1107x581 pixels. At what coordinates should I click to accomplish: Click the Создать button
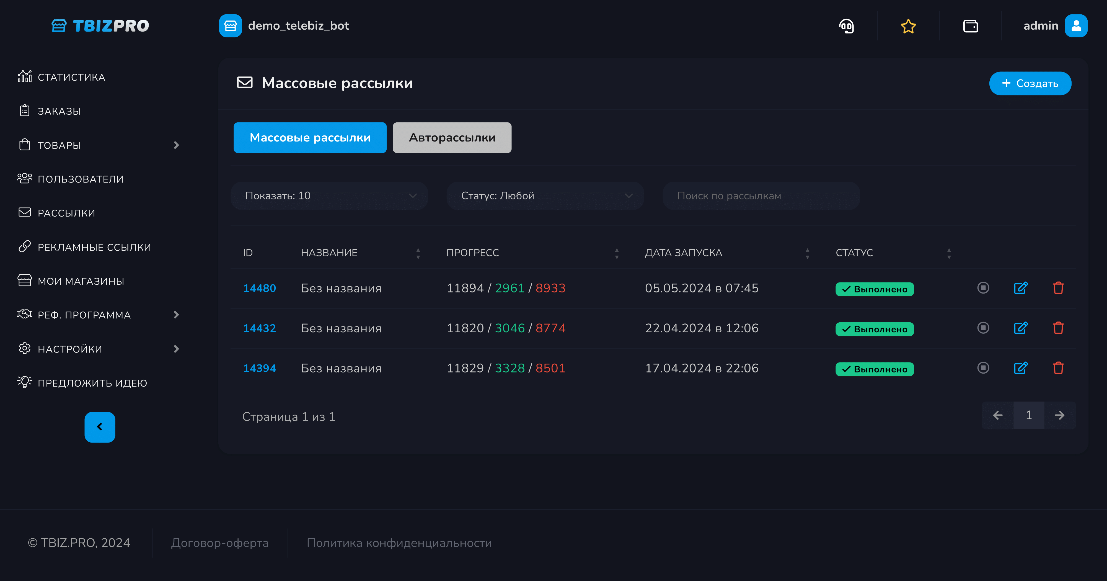(x=1030, y=83)
